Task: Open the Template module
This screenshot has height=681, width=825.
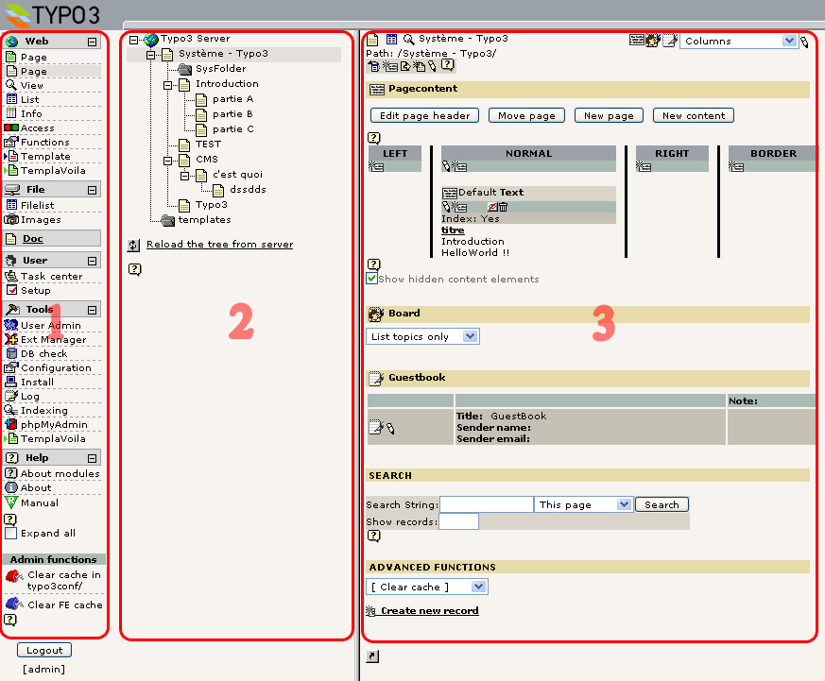Action: [x=45, y=156]
